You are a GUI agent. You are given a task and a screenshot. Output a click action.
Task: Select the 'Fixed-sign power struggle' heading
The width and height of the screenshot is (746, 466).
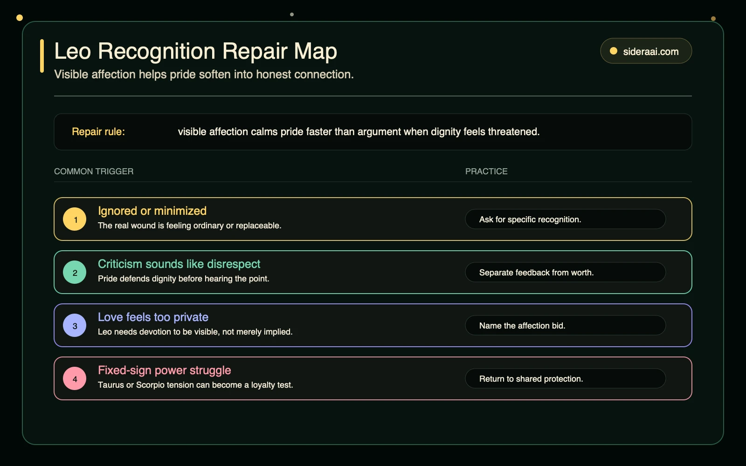tap(165, 370)
